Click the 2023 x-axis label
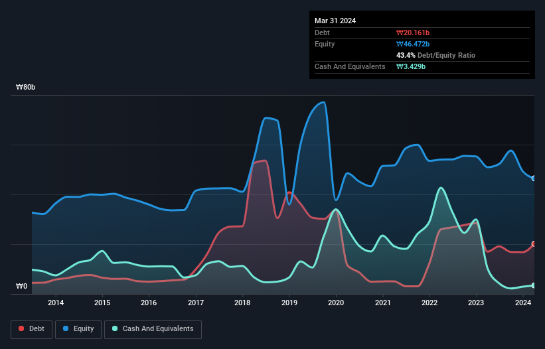The width and height of the screenshot is (545, 349). click(x=476, y=303)
